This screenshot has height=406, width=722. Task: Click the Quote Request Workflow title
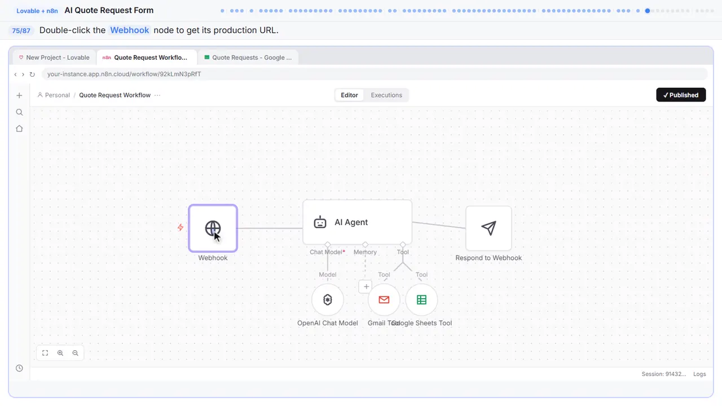coord(115,95)
